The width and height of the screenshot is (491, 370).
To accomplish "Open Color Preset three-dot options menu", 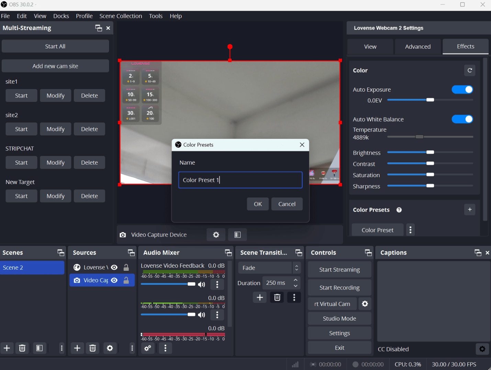I will 410,230.
